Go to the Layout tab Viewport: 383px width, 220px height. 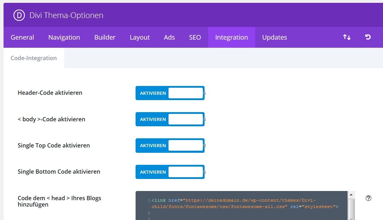(139, 37)
